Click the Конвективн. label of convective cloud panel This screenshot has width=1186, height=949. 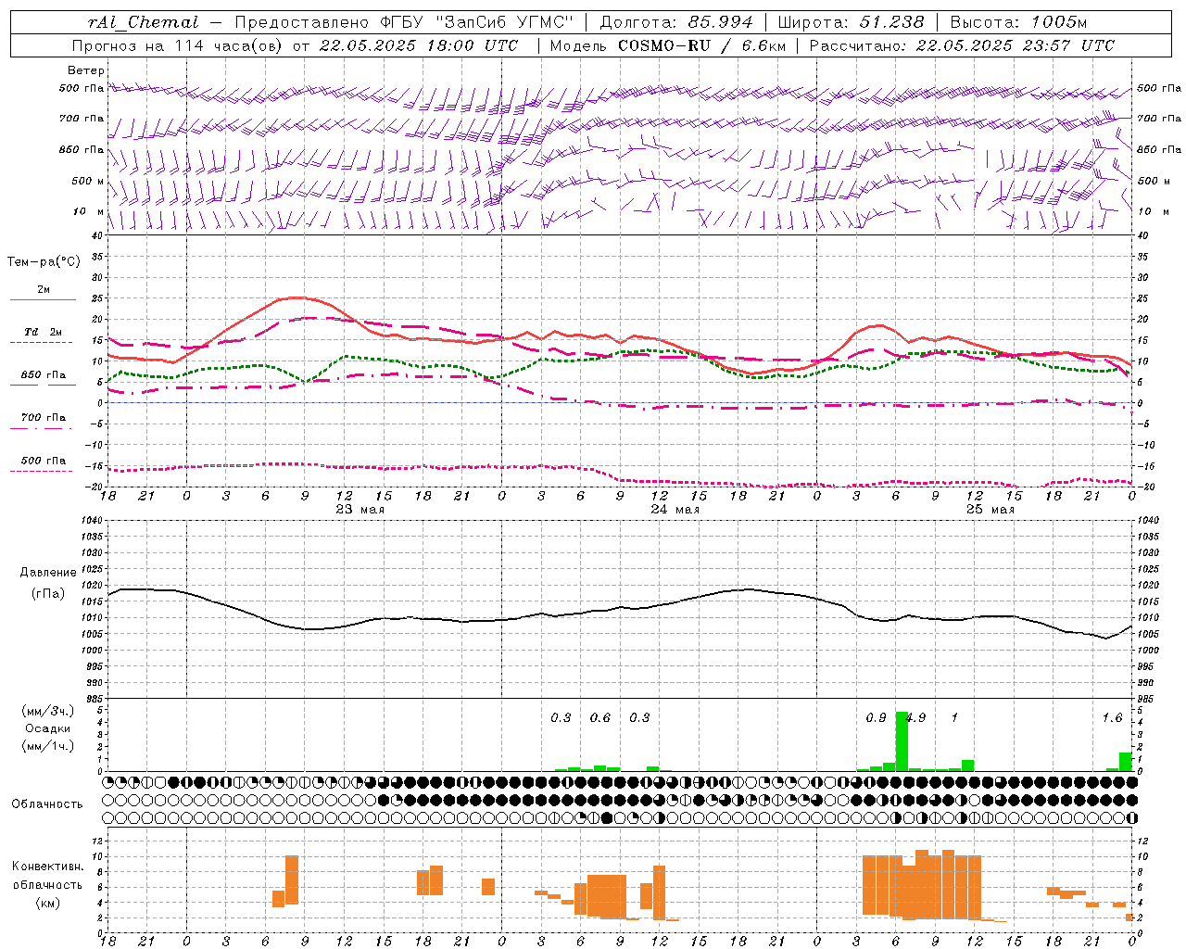tap(48, 867)
